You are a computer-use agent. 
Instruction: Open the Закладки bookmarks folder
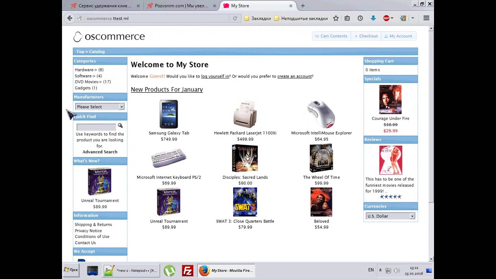257,18
